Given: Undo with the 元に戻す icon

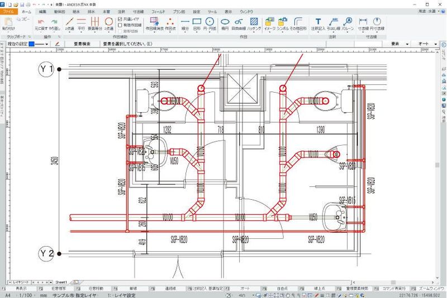Looking at the screenshot, I should [x=41, y=24].
